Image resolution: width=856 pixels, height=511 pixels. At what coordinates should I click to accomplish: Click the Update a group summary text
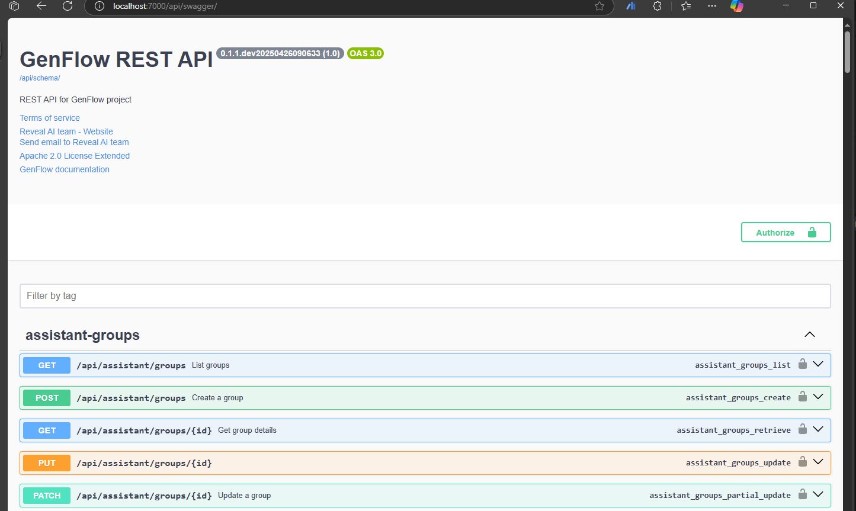point(244,496)
